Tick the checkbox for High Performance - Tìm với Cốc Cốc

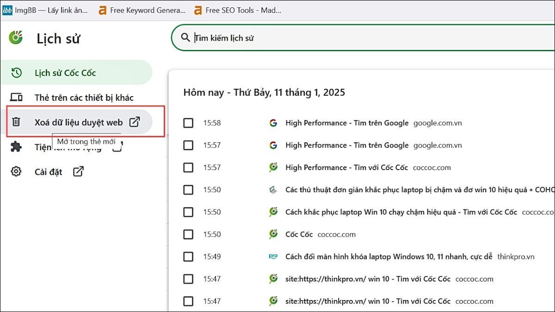click(x=188, y=167)
